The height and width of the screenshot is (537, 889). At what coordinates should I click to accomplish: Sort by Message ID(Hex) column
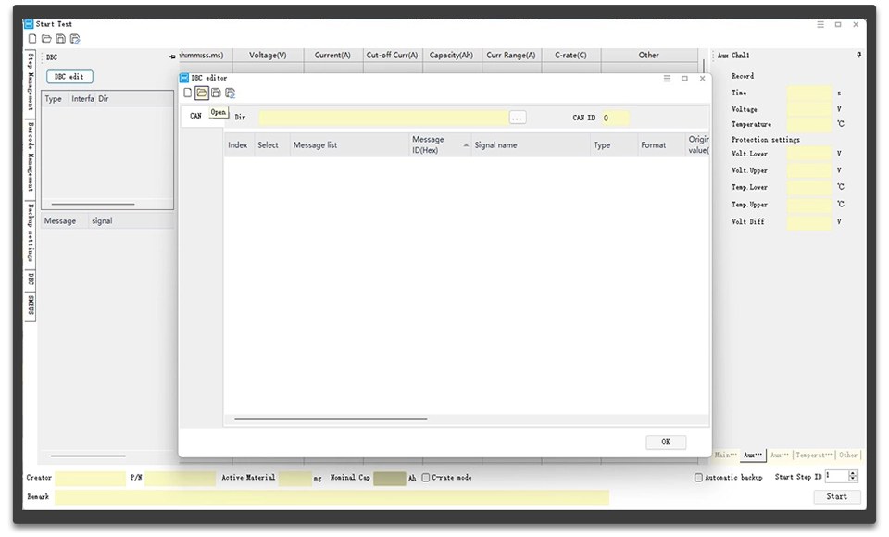(439, 144)
